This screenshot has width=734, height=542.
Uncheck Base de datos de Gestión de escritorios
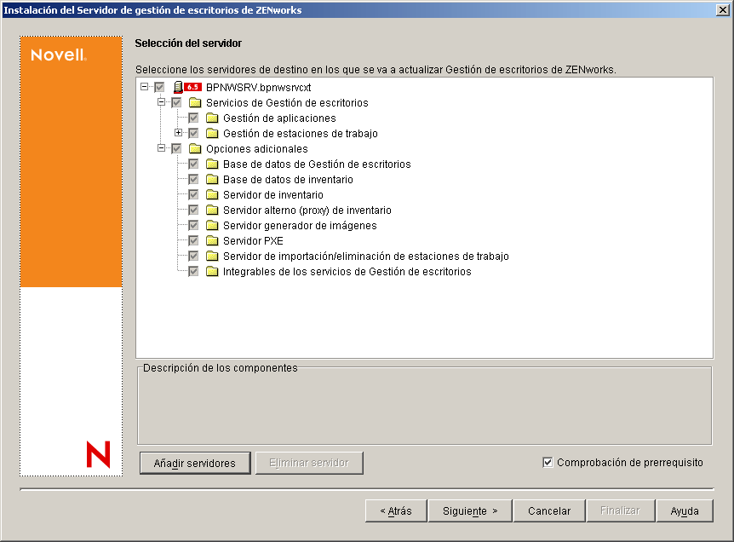click(x=192, y=164)
